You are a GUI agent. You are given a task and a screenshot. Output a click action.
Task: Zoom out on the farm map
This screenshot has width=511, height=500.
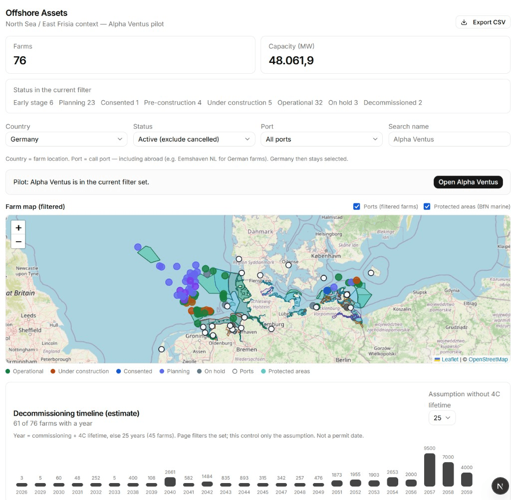click(18, 242)
